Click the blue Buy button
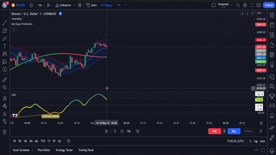 [234, 131]
